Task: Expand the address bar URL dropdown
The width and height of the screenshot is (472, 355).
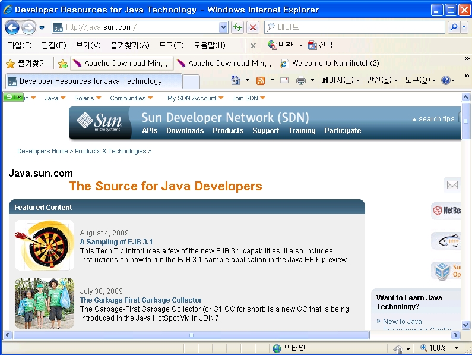Action: [223, 27]
